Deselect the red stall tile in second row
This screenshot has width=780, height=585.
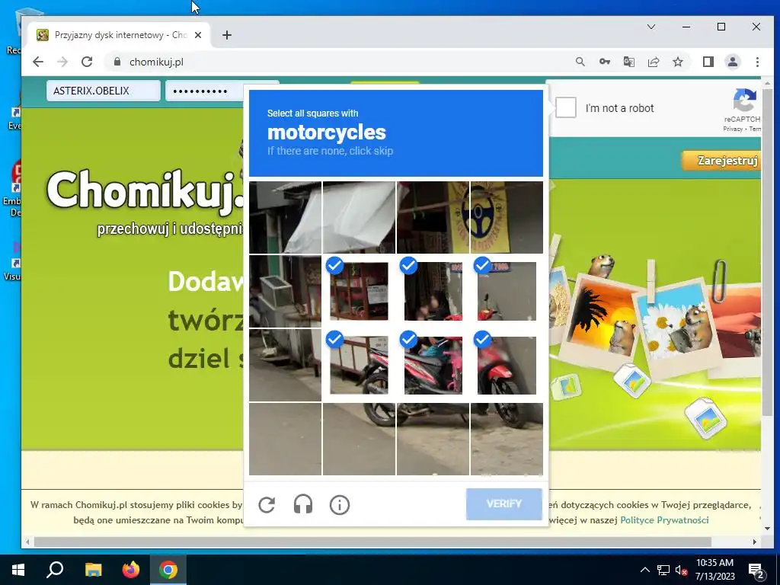click(x=359, y=292)
